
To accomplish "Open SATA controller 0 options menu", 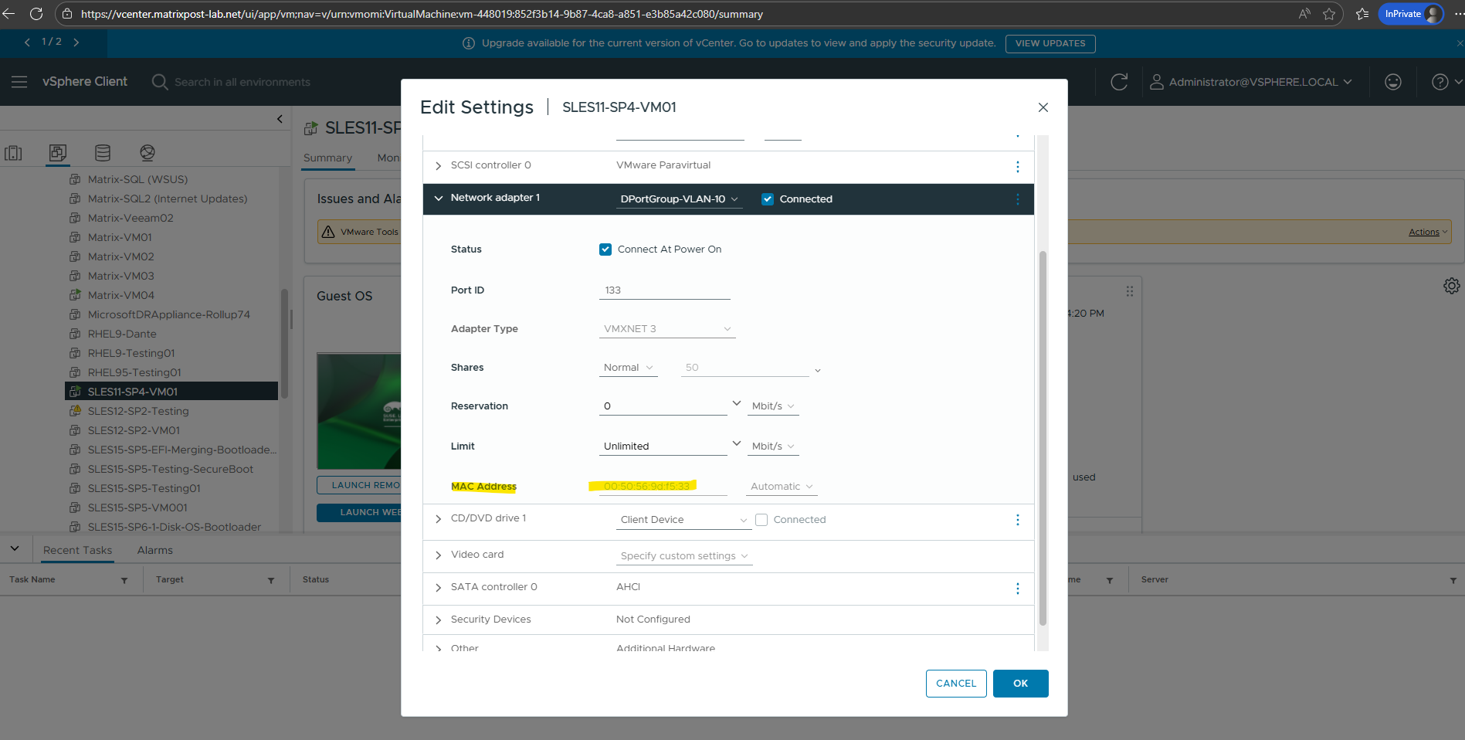I will [x=1018, y=589].
